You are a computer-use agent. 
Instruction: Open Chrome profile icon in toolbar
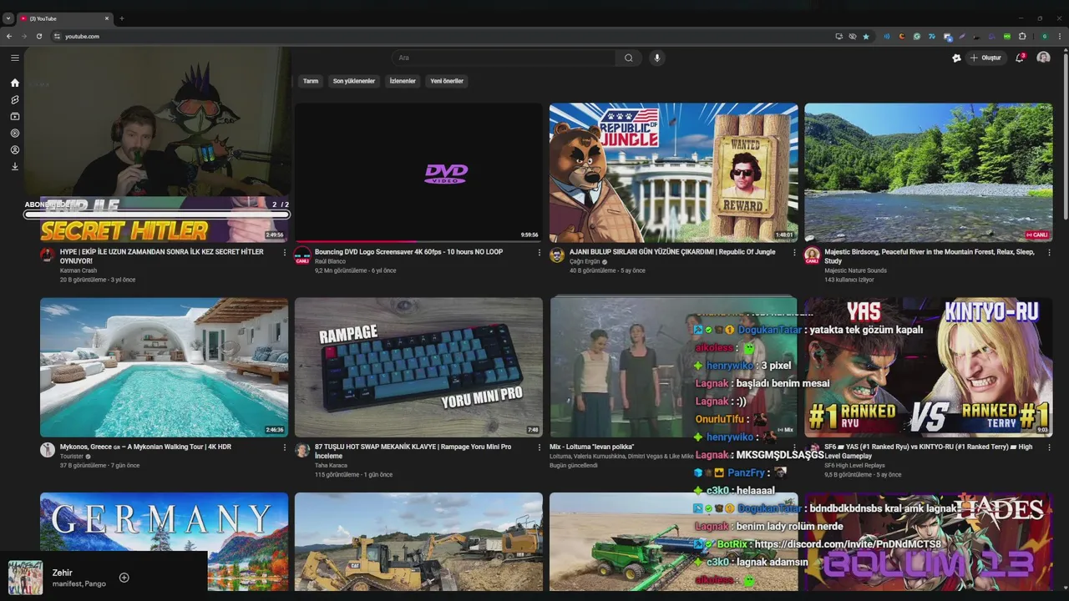[x=1044, y=36]
